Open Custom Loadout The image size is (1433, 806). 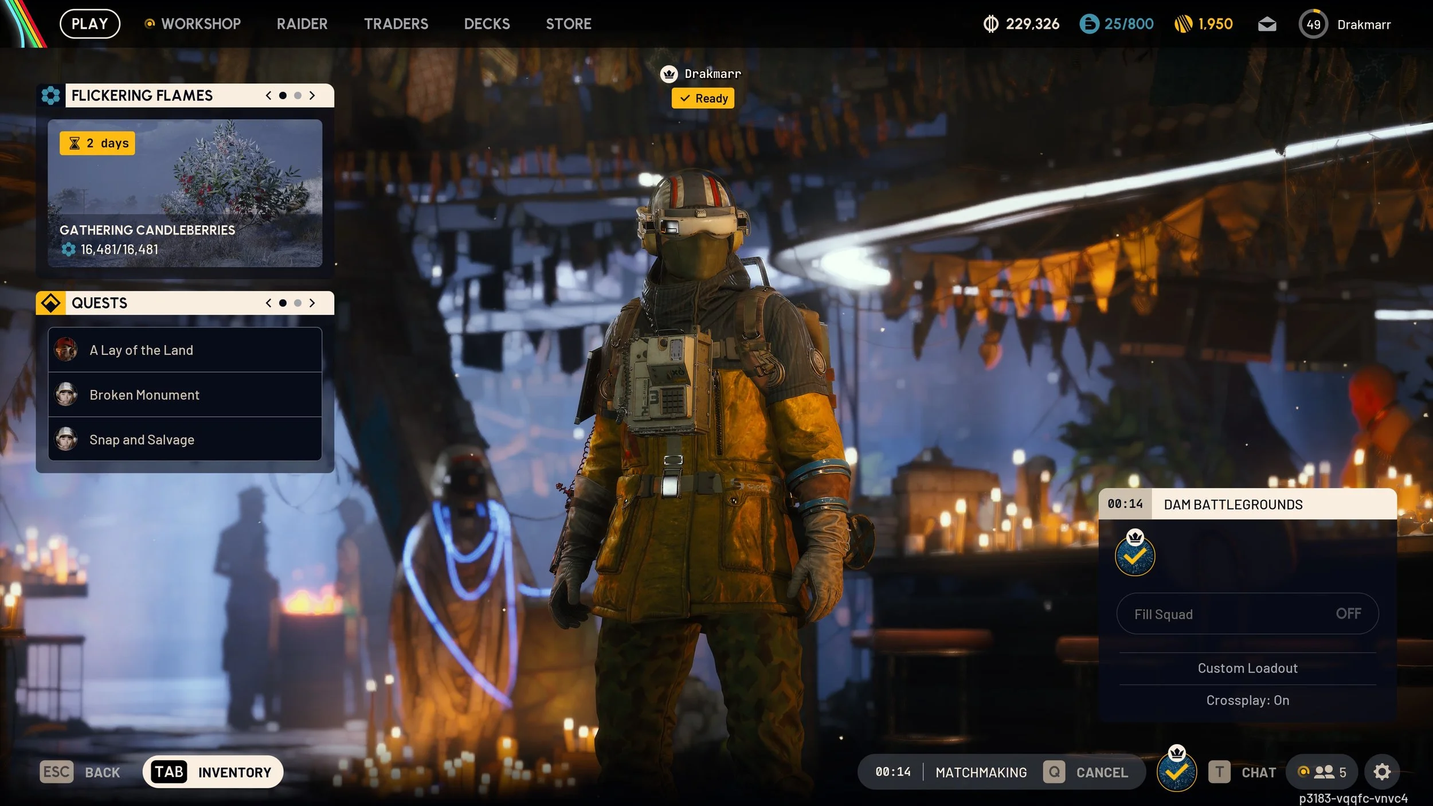tap(1247, 667)
